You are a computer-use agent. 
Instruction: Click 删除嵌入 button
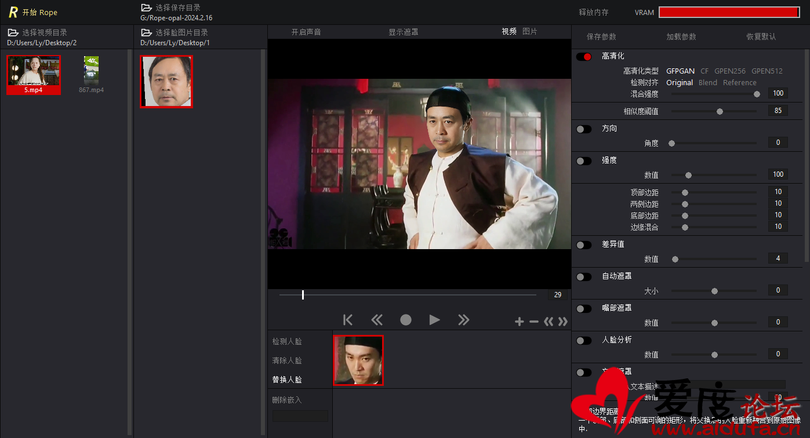287,400
